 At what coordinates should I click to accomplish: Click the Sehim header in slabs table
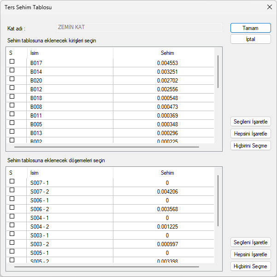(x=167, y=173)
